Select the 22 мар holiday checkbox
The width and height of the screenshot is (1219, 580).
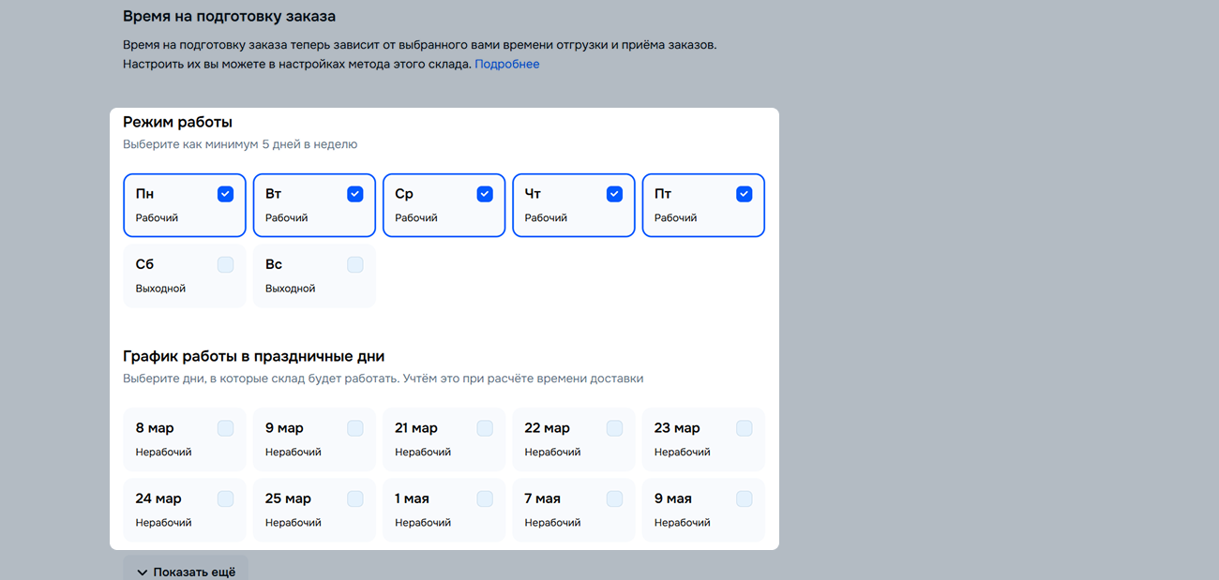pos(614,428)
